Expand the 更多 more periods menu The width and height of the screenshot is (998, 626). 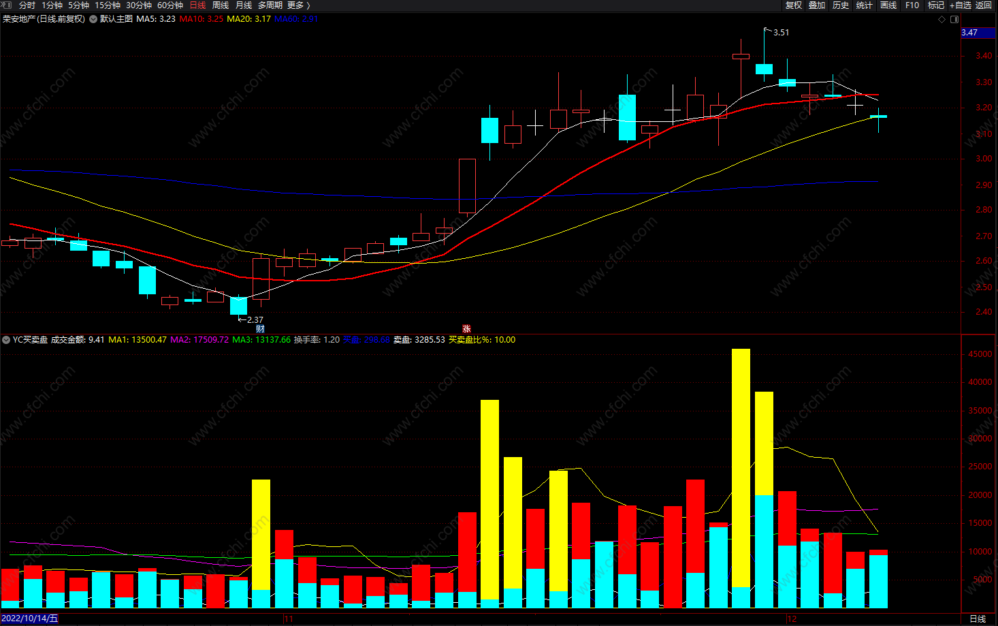(299, 5)
